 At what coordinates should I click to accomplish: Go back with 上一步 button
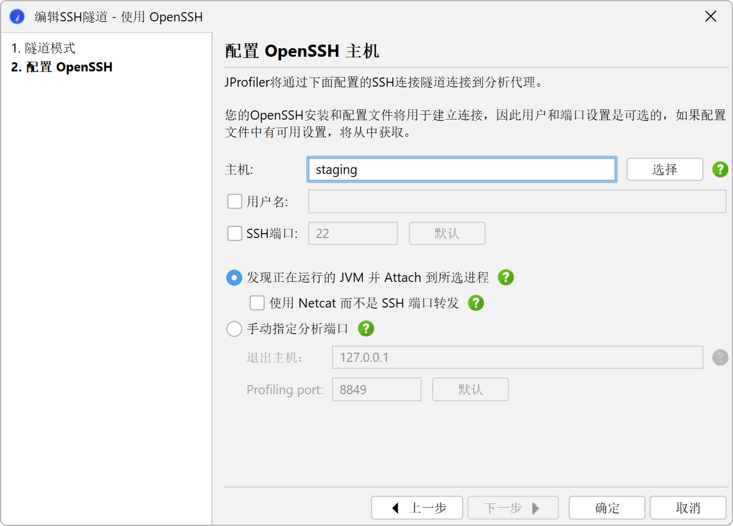(417, 508)
